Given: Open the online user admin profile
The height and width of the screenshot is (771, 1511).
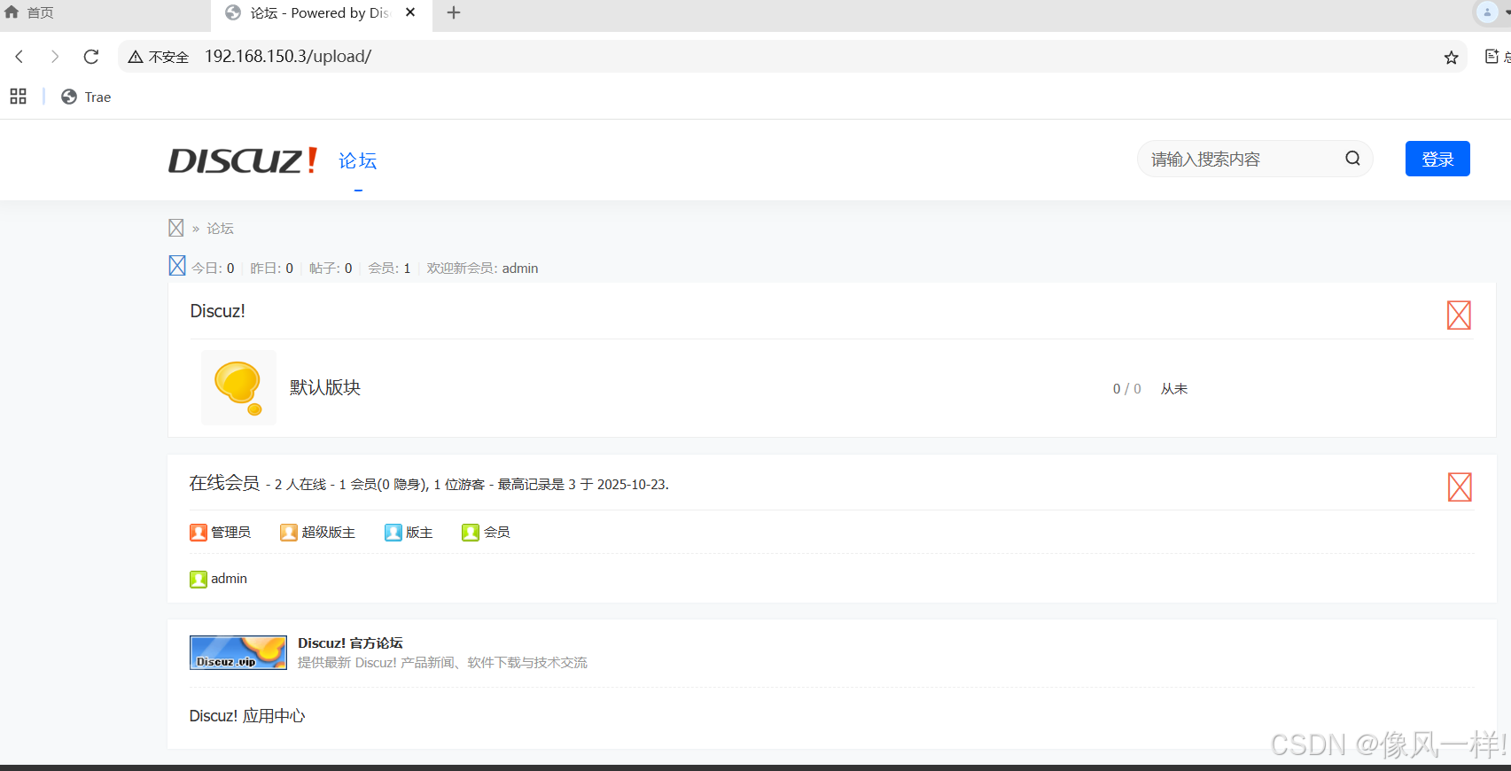Looking at the screenshot, I should pos(229,579).
